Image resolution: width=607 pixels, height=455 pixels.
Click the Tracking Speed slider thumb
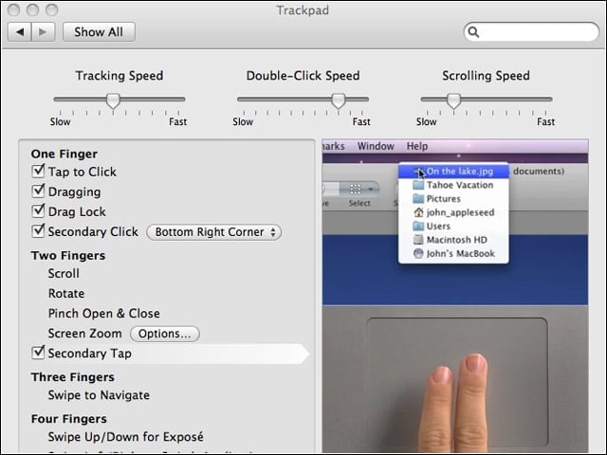tap(113, 100)
